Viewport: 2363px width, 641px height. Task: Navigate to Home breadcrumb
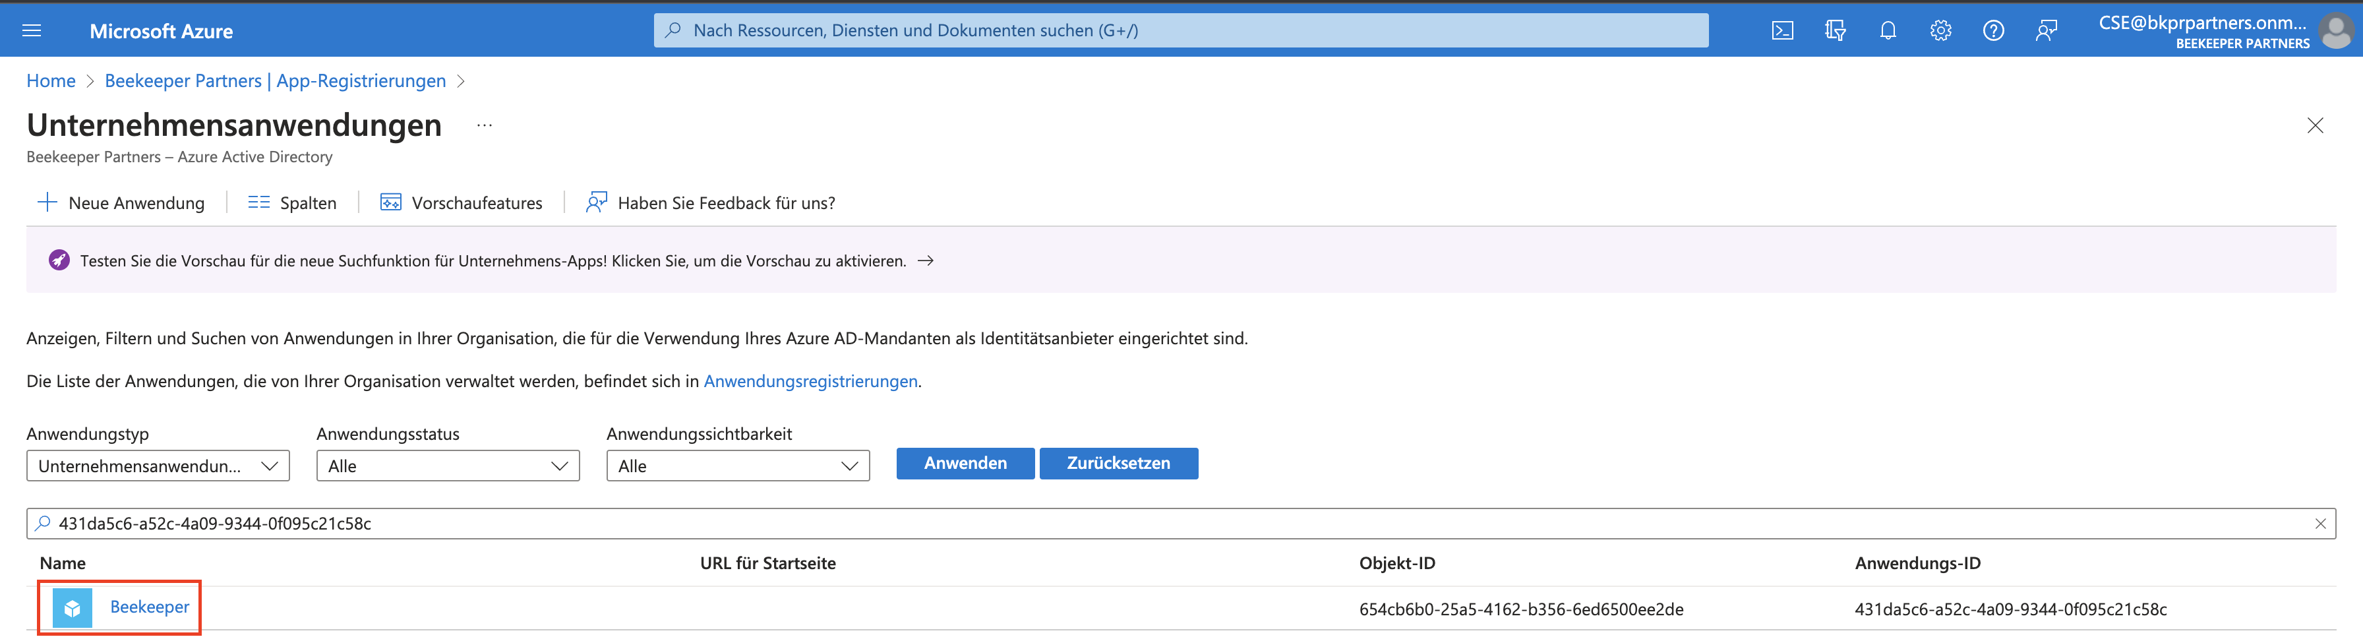(x=51, y=80)
